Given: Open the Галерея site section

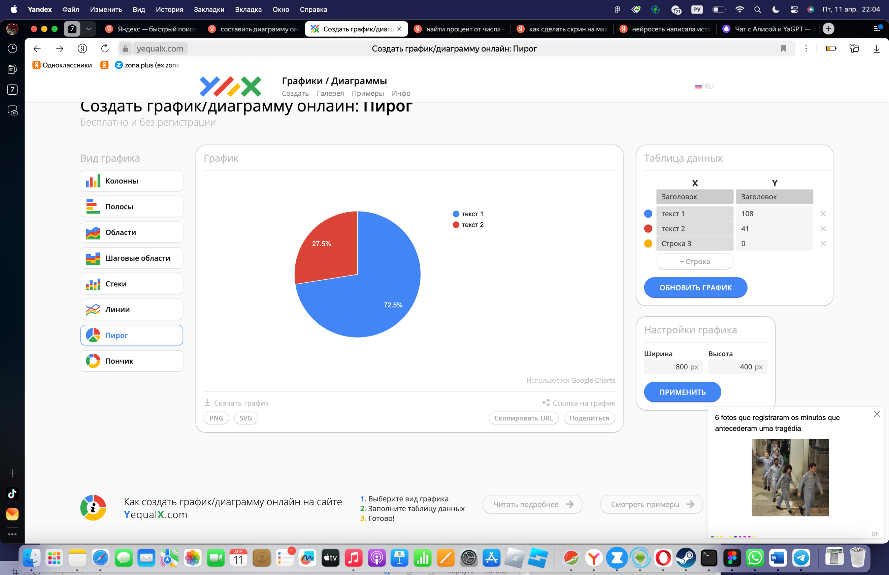Looking at the screenshot, I should 330,93.
